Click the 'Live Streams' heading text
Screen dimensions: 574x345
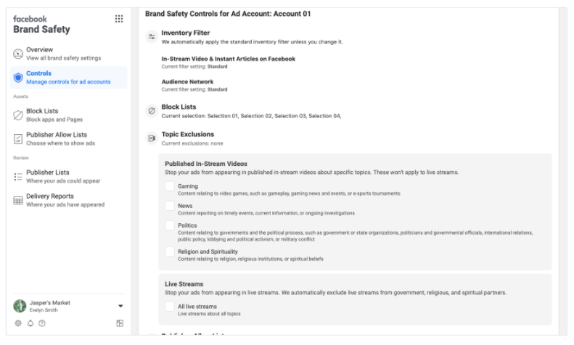184,284
